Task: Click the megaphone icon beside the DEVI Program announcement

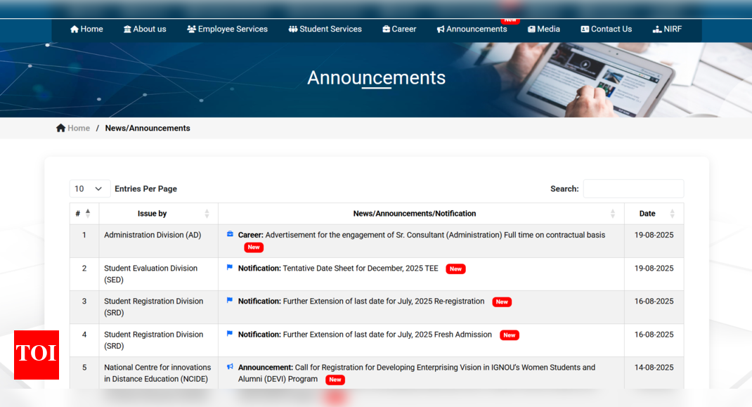Action: [230, 367]
